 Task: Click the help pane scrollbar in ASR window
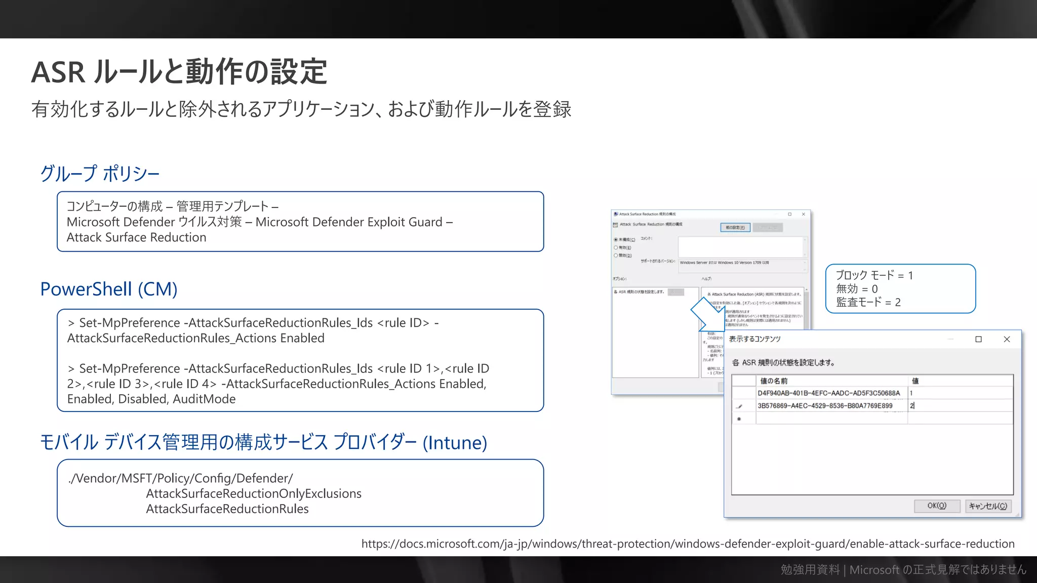807,309
